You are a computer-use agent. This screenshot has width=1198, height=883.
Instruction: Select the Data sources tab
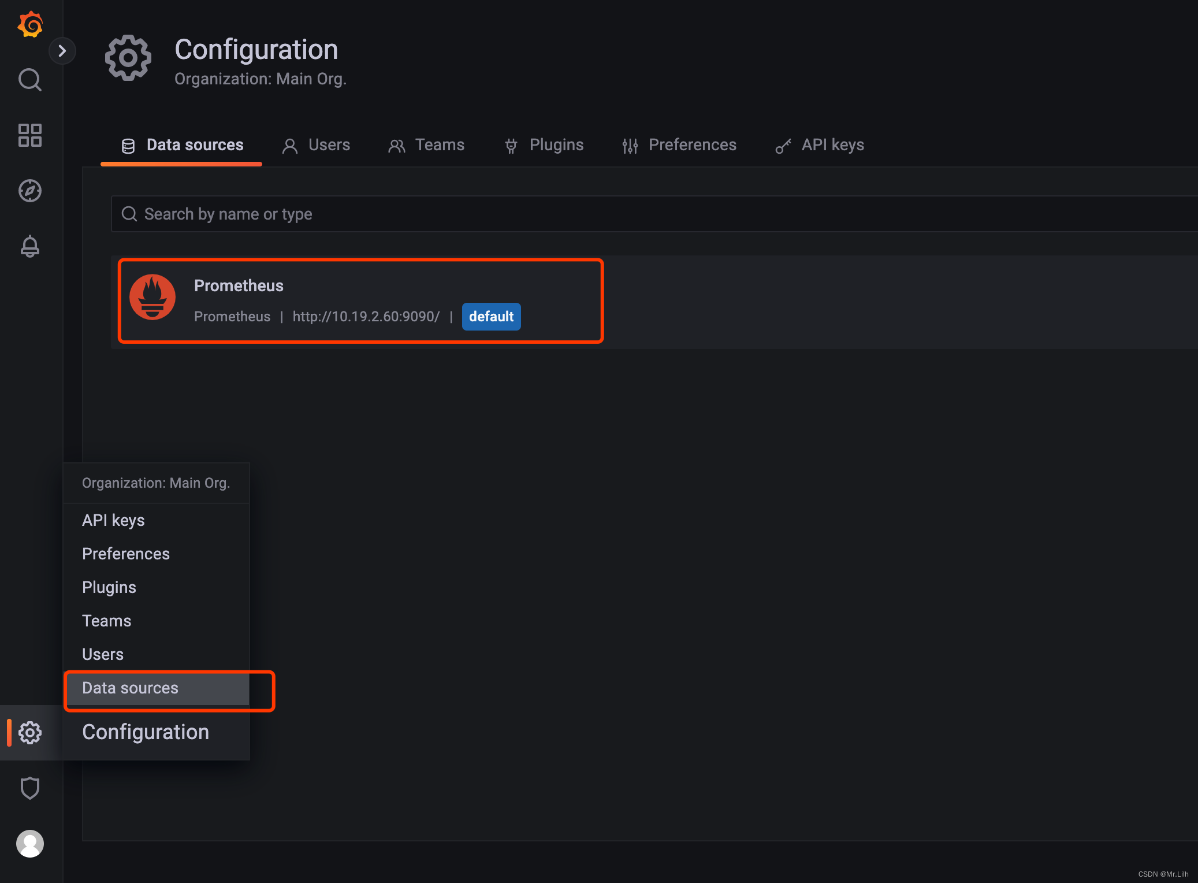click(x=183, y=145)
